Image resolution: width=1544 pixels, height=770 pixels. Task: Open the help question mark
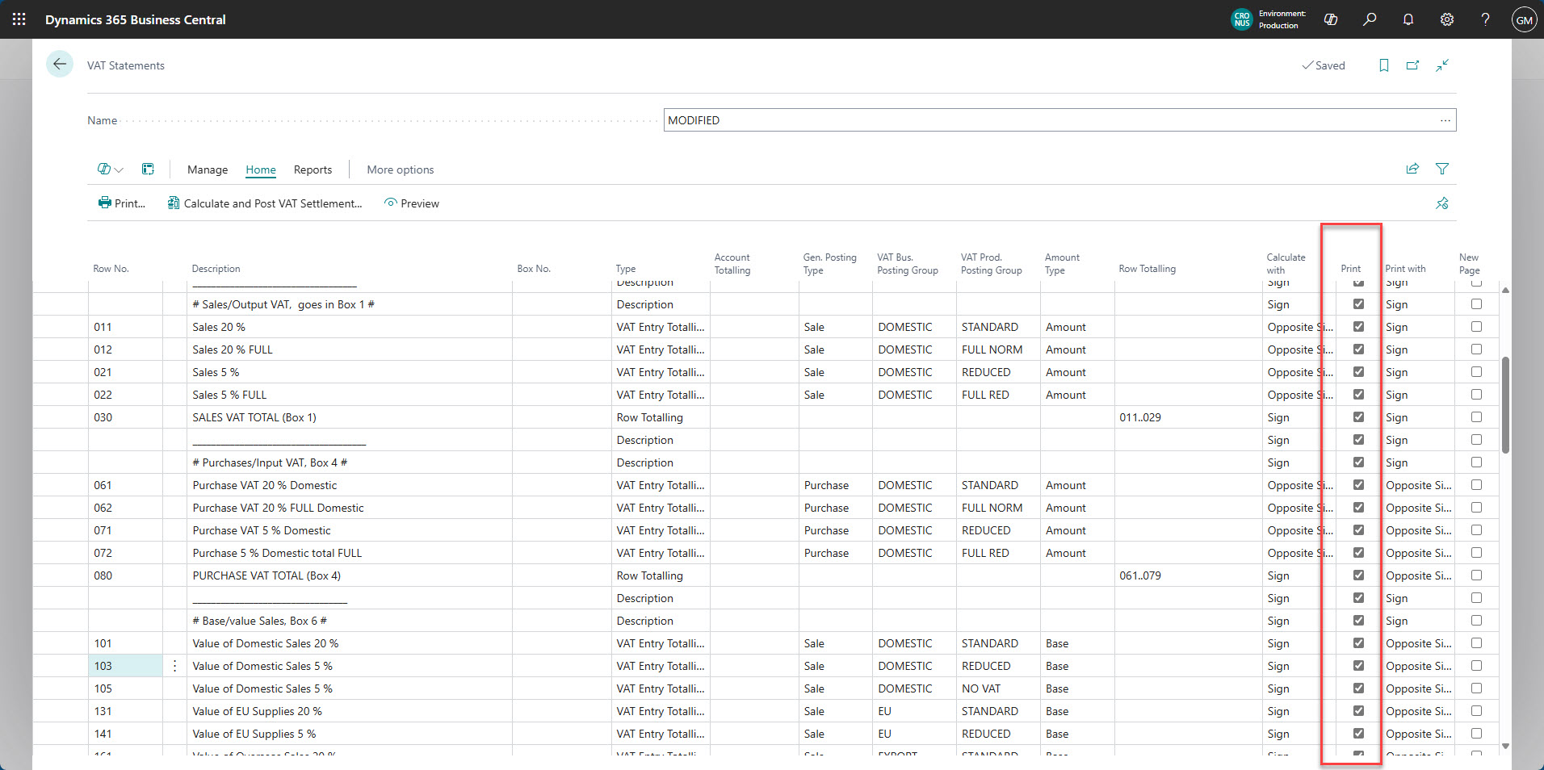[1485, 19]
